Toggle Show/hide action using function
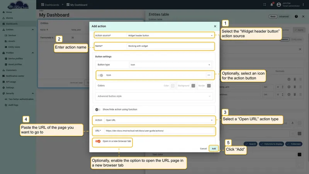309x174 pixels. tap(98, 109)
